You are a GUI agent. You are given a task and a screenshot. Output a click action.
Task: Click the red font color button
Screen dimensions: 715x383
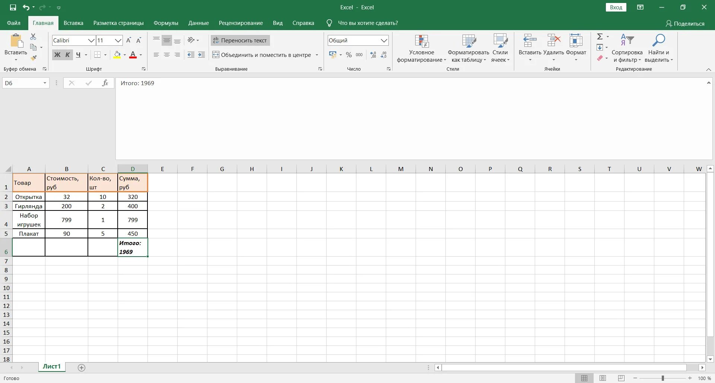coord(133,55)
